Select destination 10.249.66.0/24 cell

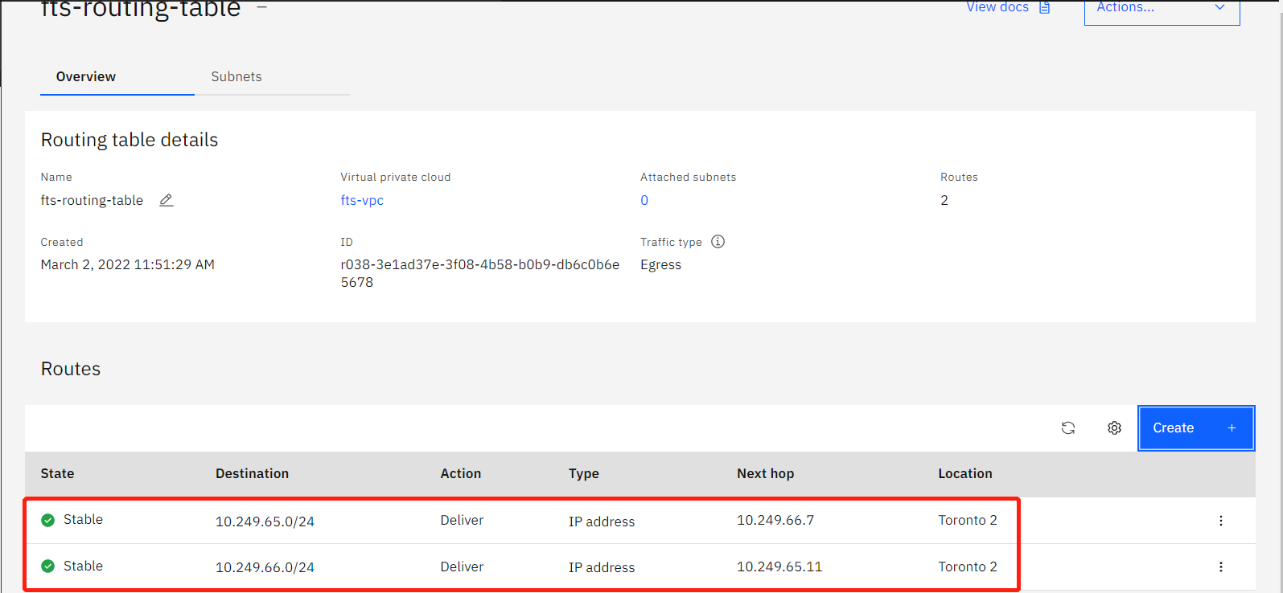(265, 568)
